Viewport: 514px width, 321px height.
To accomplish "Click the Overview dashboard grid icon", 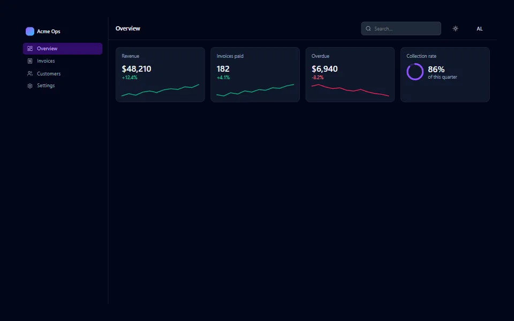I will pyautogui.click(x=30, y=49).
